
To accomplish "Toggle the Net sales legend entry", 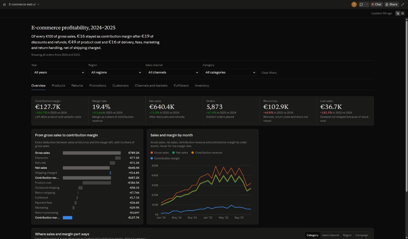I will pyautogui.click(x=180, y=153).
